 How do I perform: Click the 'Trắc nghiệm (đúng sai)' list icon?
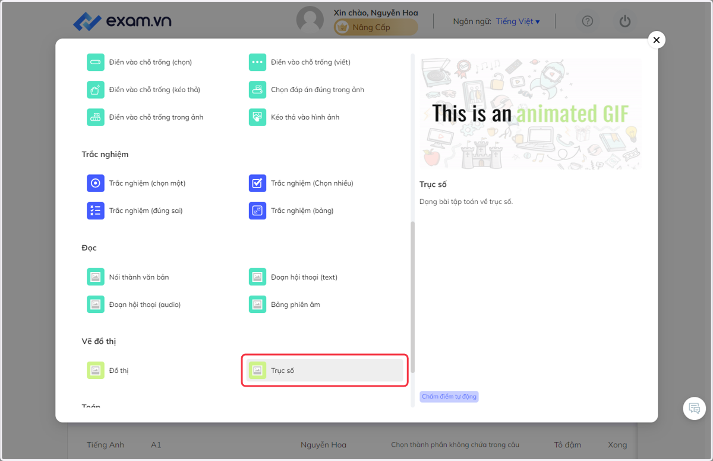coord(96,211)
